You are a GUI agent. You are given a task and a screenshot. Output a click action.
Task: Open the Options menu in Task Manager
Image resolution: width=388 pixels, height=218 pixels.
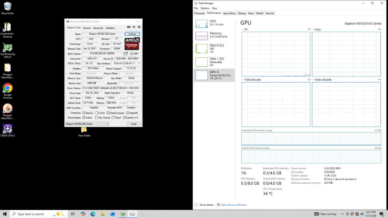(205, 8)
